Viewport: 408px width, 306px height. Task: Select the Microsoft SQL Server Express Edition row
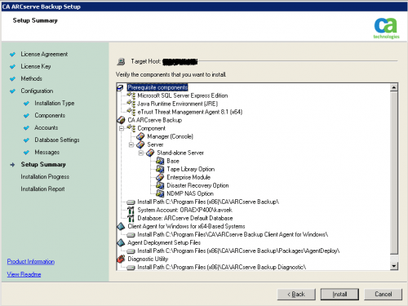pos(183,95)
